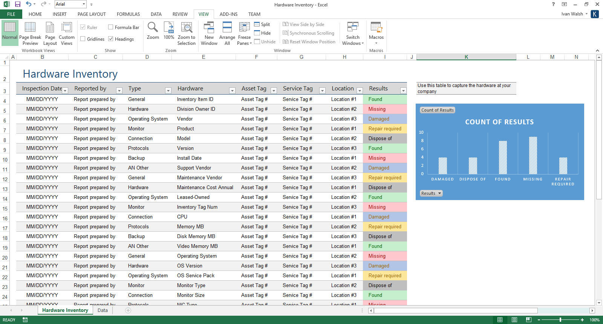Viewport: 603px width, 324px height.
Task: Toggle the Gridlines checkbox
Action: (x=83, y=39)
